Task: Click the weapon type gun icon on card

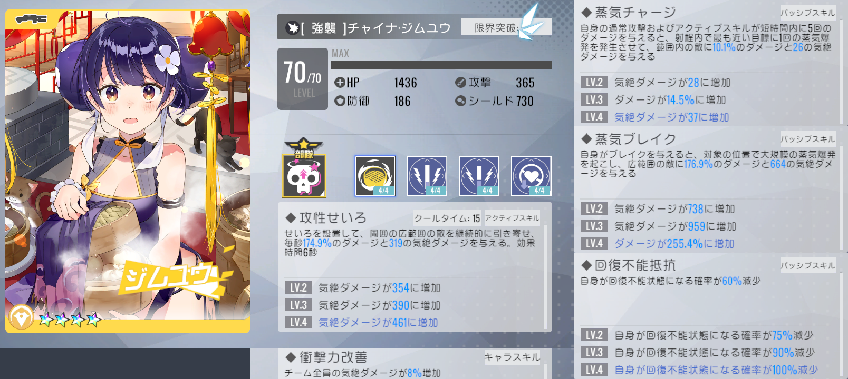Action: coord(31,19)
